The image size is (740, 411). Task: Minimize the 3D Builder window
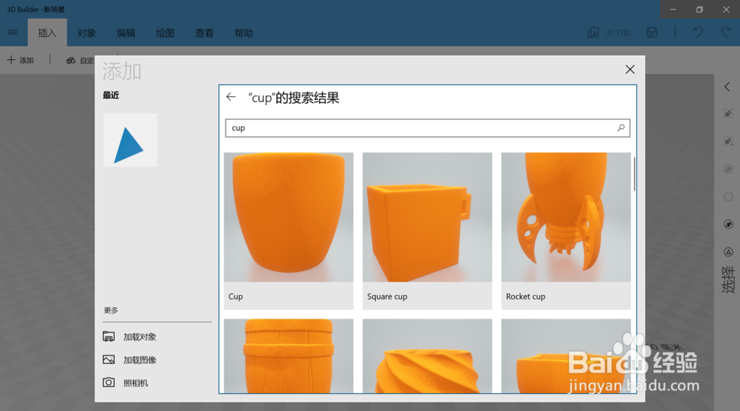tap(673, 10)
